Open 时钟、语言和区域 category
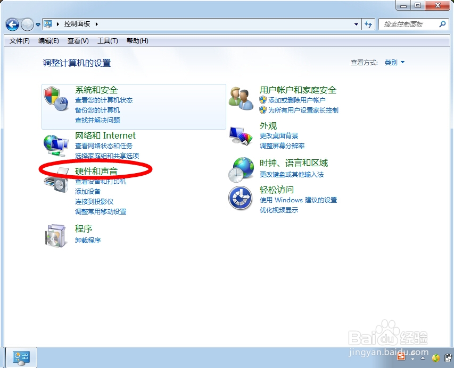The image size is (454, 368). 294,163
